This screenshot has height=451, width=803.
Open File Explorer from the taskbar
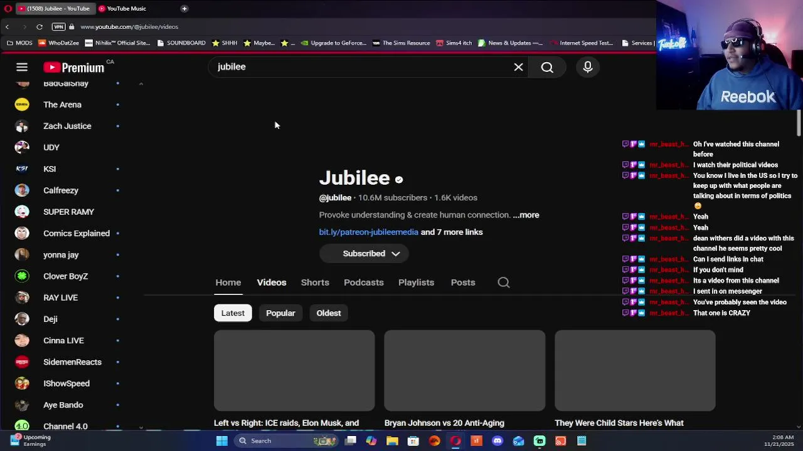pyautogui.click(x=392, y=441)
